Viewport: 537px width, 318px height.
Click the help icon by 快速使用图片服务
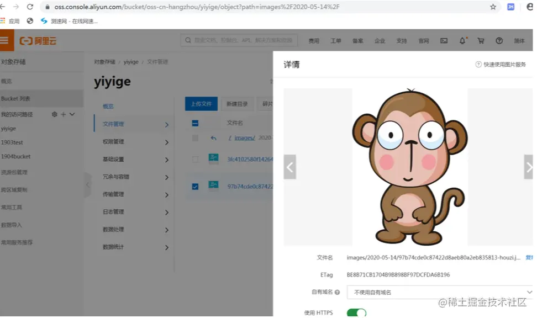click(478, 65)
